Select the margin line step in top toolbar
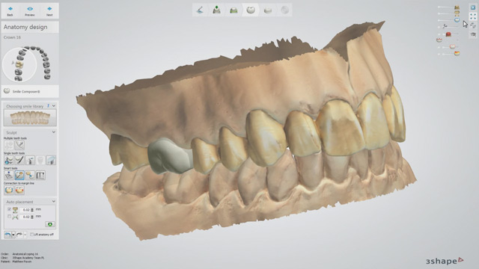Viewport: 479px width, 269px height. click(200, 10)
